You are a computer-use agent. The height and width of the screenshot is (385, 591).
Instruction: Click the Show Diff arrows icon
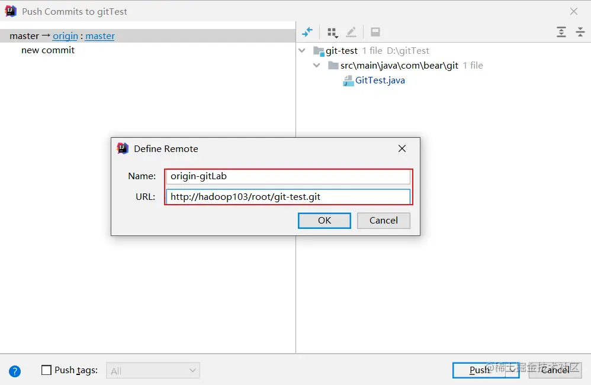(307, 32)
